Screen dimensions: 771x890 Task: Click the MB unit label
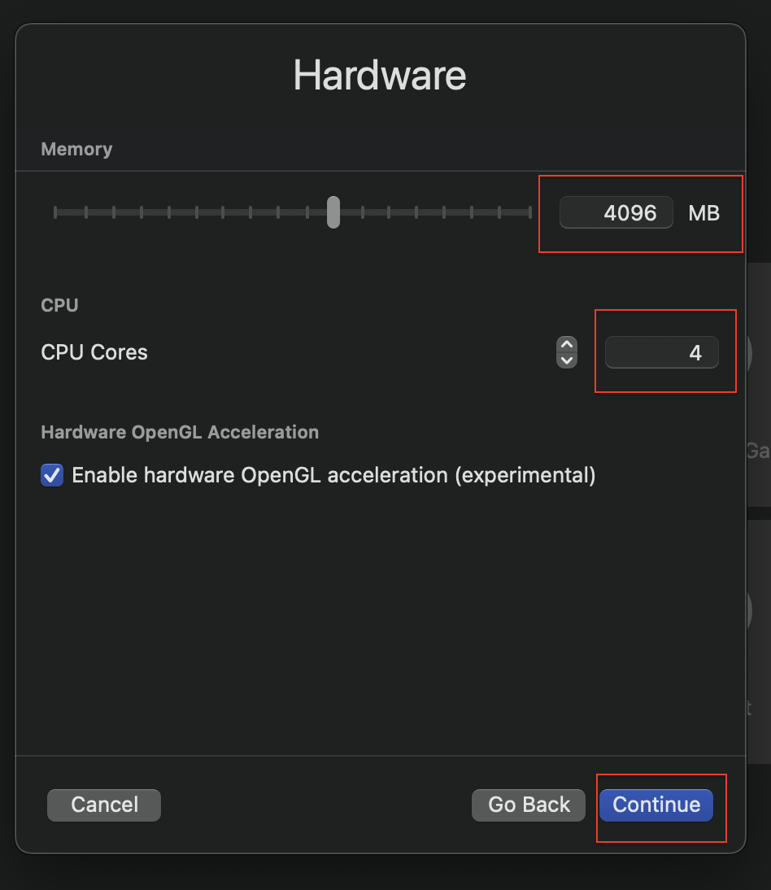(x=704, y=213)
